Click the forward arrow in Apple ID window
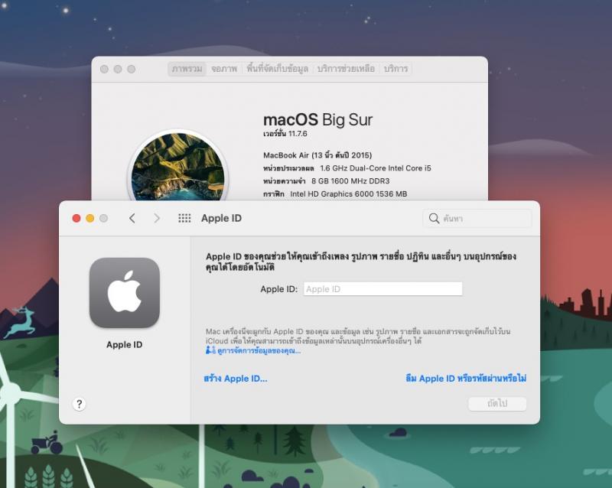The image size is (612, 488). 157,218
